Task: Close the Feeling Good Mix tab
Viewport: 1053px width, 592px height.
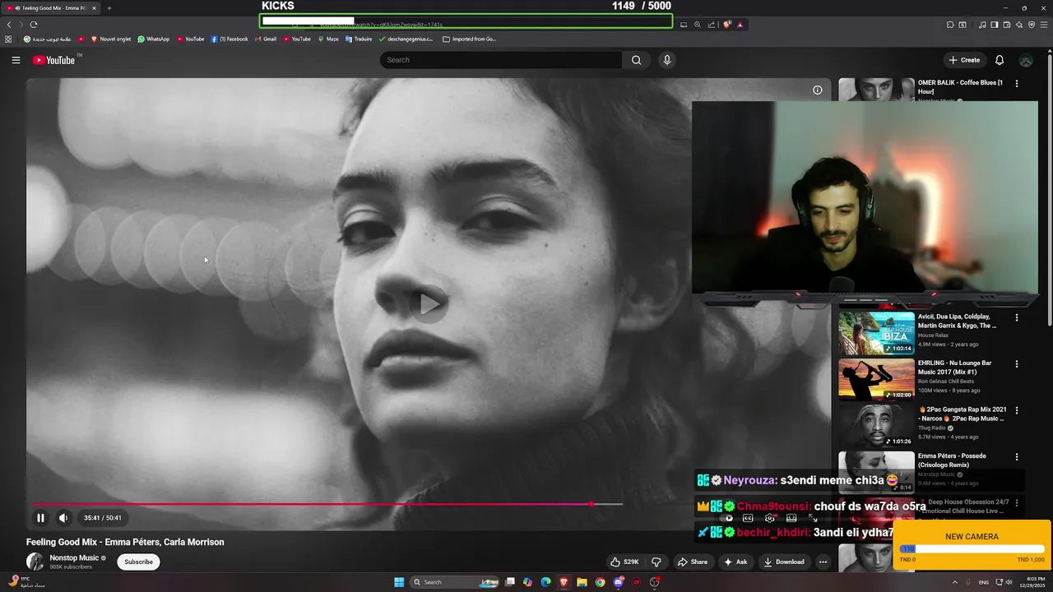Action: [94, 8]
